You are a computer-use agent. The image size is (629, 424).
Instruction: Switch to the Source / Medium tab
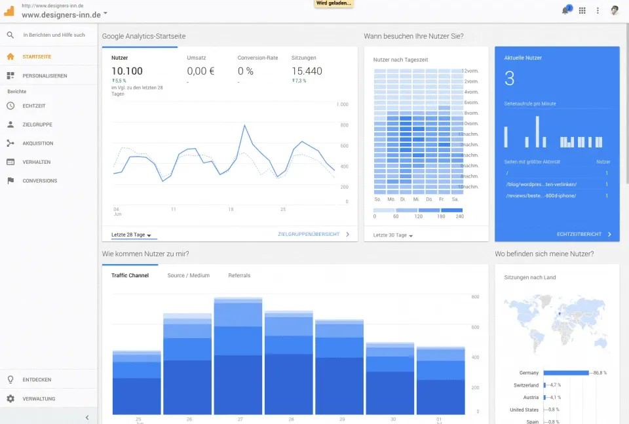point(188,275)
